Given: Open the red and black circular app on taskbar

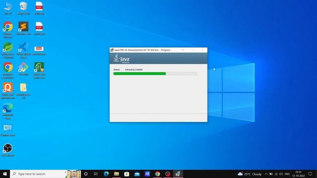Looking at the screenshot, I should (168, 174).
